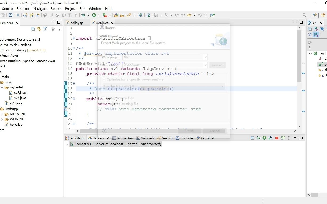
Task: Expand Tomcat v9.0 Server at localhost
Action: pyautogui.click(x=67, y=144)
